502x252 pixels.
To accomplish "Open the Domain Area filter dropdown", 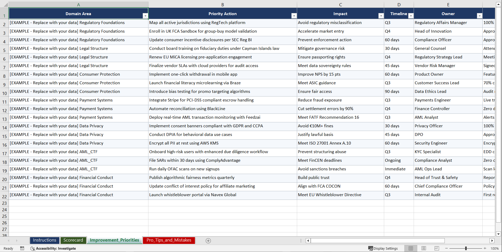I will click(145, 16).
